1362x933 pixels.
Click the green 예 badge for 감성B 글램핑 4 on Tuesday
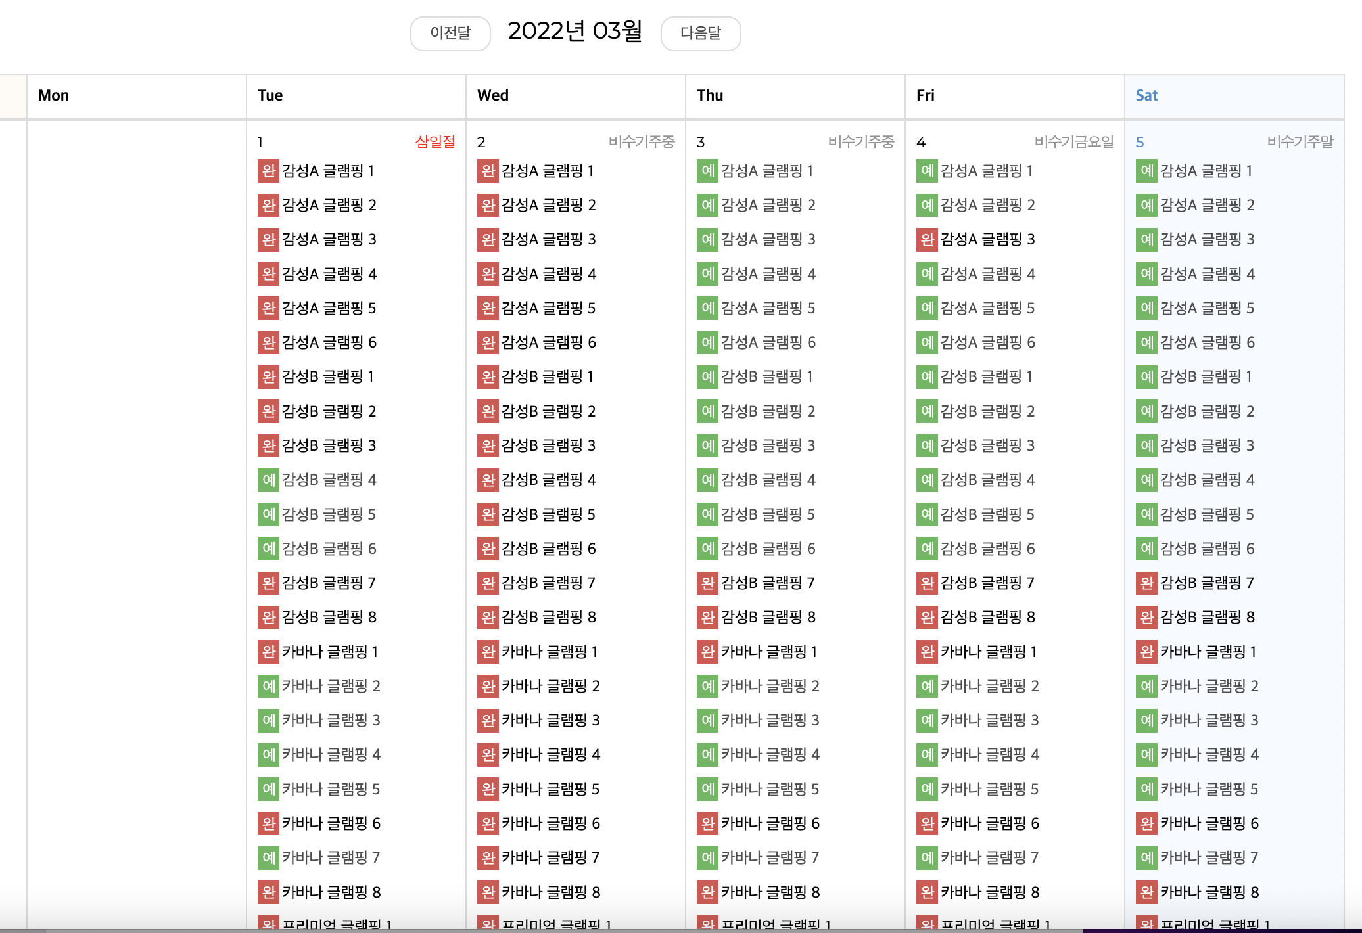coord(268,480)
